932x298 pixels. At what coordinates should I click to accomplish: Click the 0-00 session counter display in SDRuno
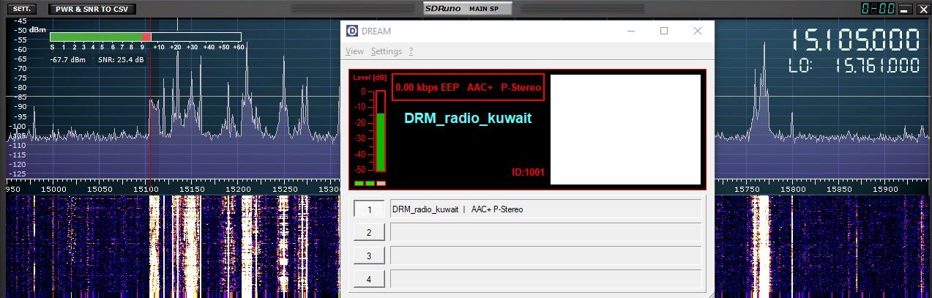pos(878,9)
